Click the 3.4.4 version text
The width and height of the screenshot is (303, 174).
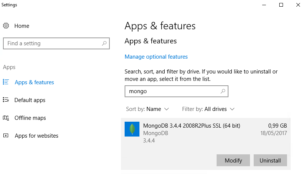point(149,141)
